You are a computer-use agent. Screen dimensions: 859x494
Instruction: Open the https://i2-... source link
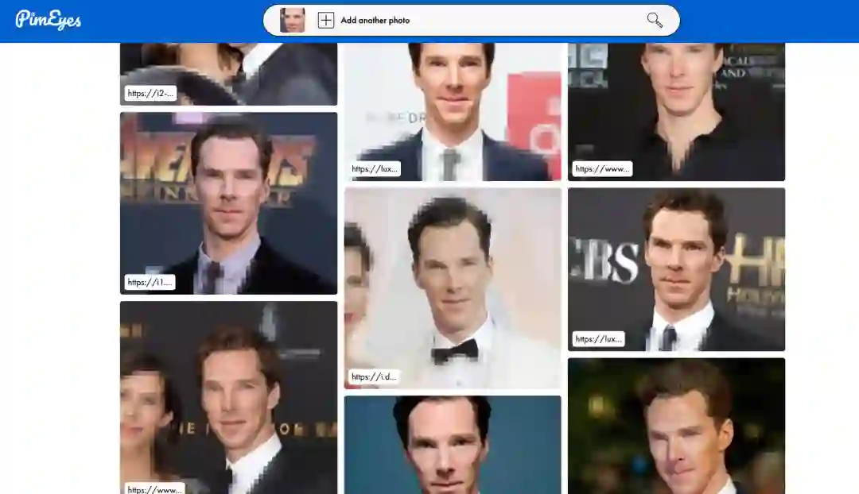pyautogui.click(x=150, y=93)
